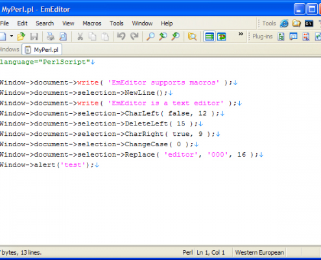This screenshot has height=260, width=321.
Task: Click Western European encoding in status bar
Action: point(259,252)
